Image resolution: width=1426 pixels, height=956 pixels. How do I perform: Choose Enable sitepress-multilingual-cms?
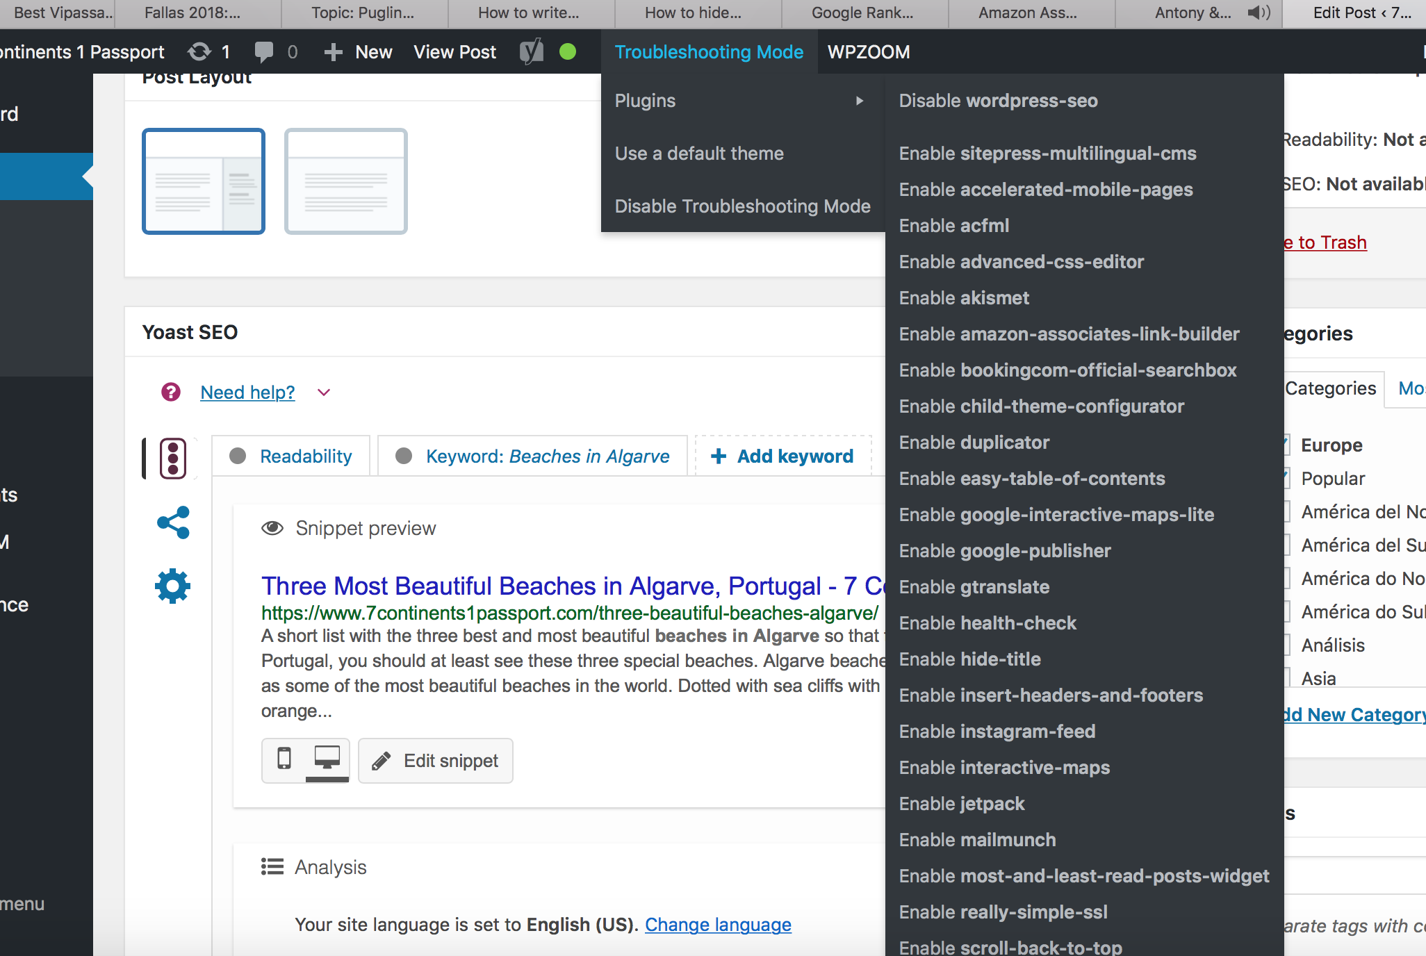[x=1048, y=154]
